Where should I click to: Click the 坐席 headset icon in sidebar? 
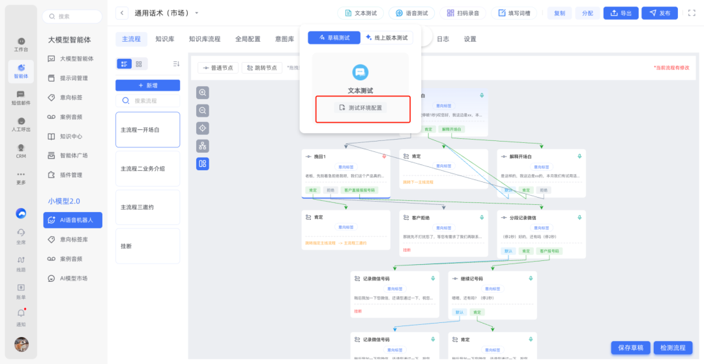click(21, 234)
